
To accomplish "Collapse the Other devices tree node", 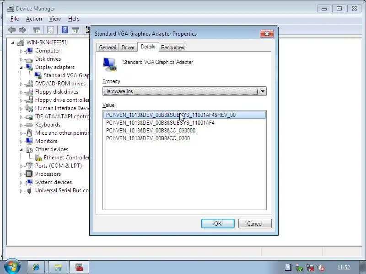I will click(x=21, y=150).
